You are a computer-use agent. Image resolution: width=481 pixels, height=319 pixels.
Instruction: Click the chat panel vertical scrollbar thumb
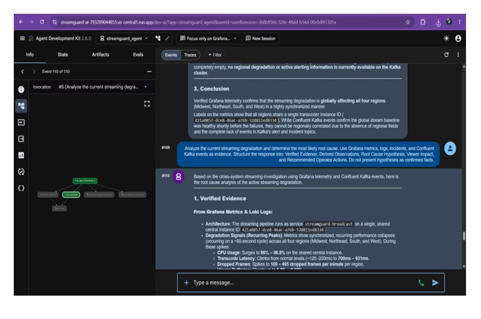point(464,236)
